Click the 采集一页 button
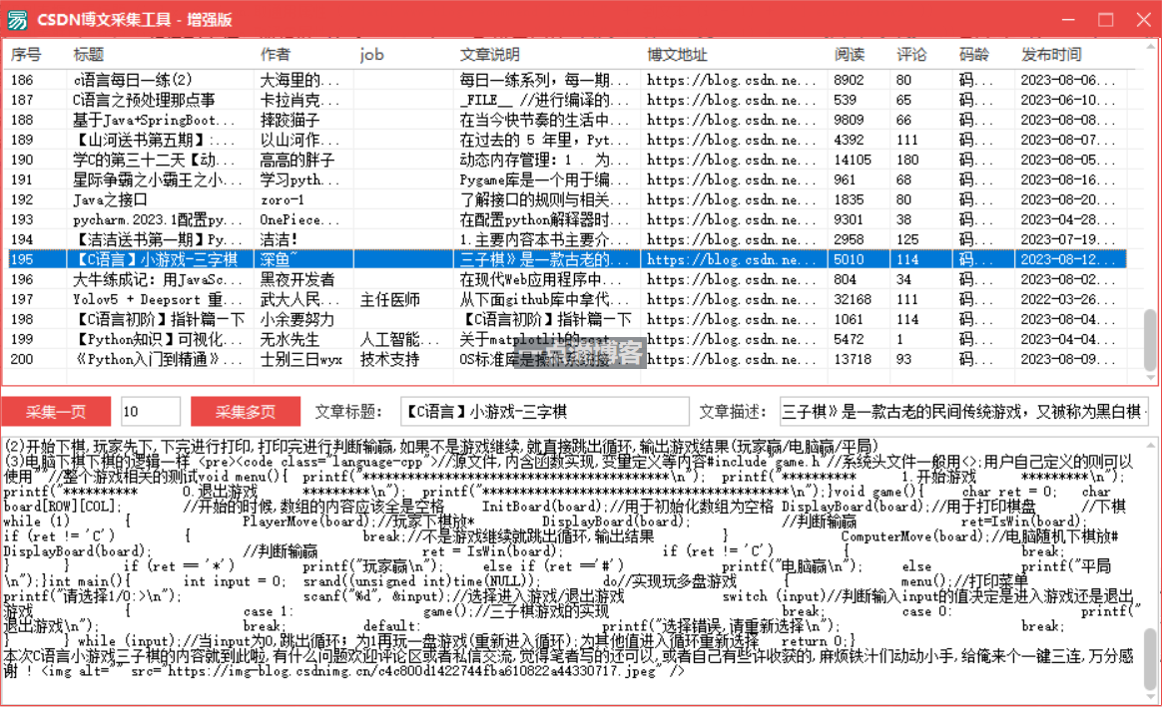The image size is (1162, 707). [x=56, y=412]
